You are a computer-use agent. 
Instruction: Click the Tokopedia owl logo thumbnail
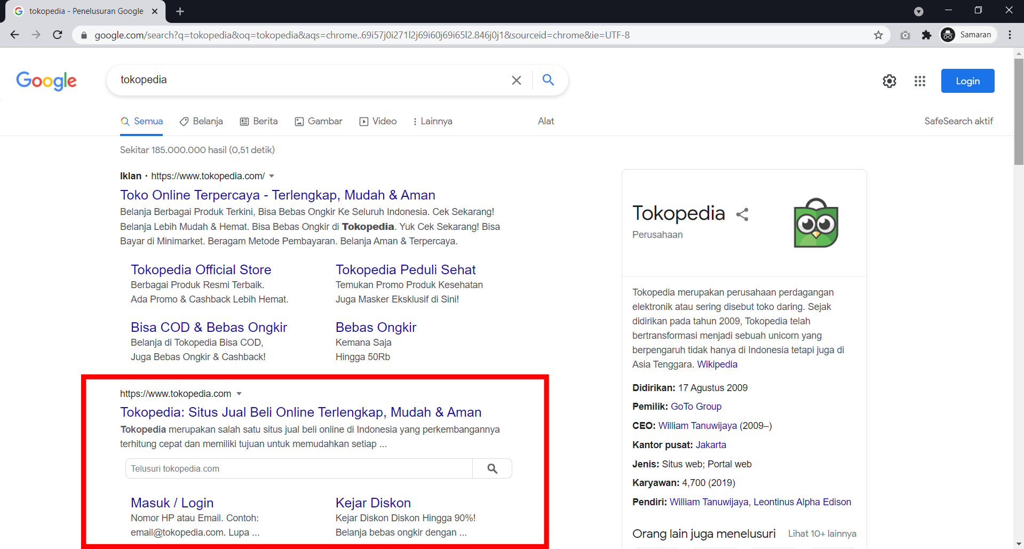pos(816,223)
